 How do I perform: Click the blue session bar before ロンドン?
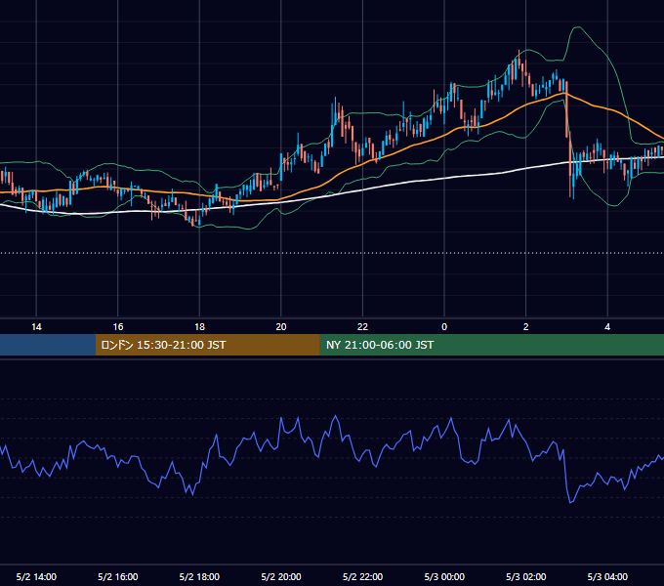[x=48, y=345]
